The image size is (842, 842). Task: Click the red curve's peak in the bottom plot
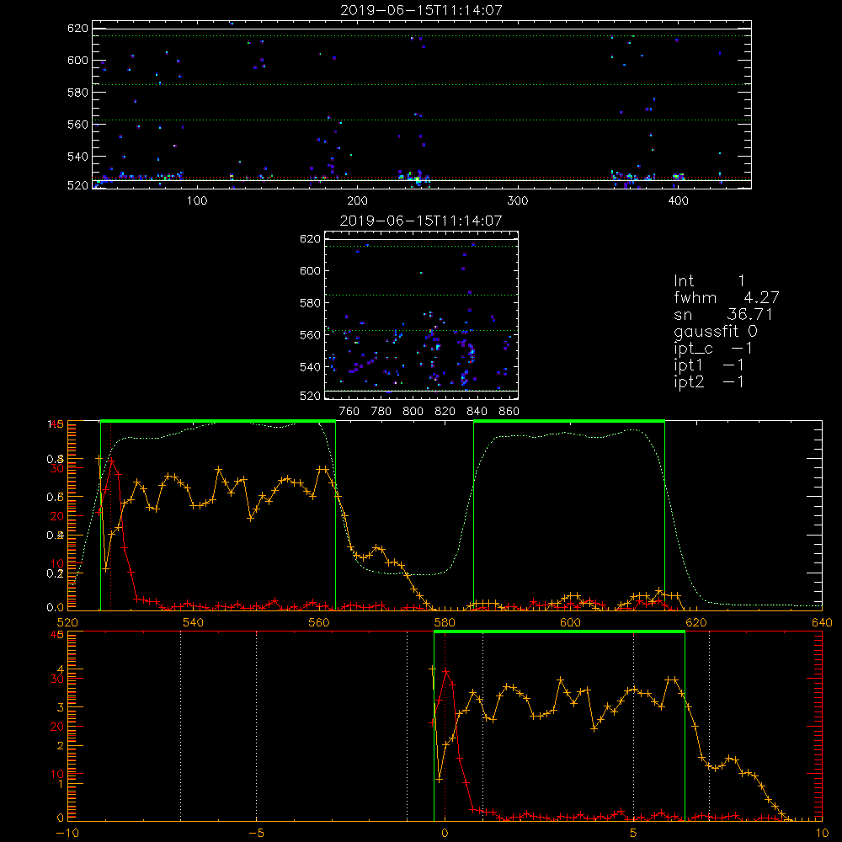pyautogui.click(x=445, y=671)
